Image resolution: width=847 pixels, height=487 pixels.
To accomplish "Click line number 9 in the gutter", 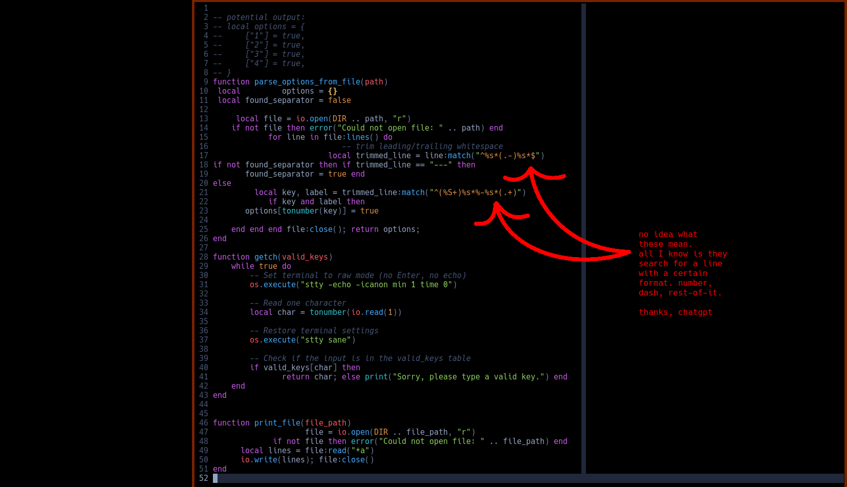I will click(x=206, y=81).
